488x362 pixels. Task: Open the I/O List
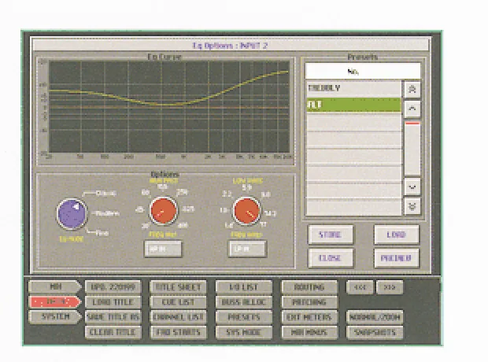click(244, 287)
